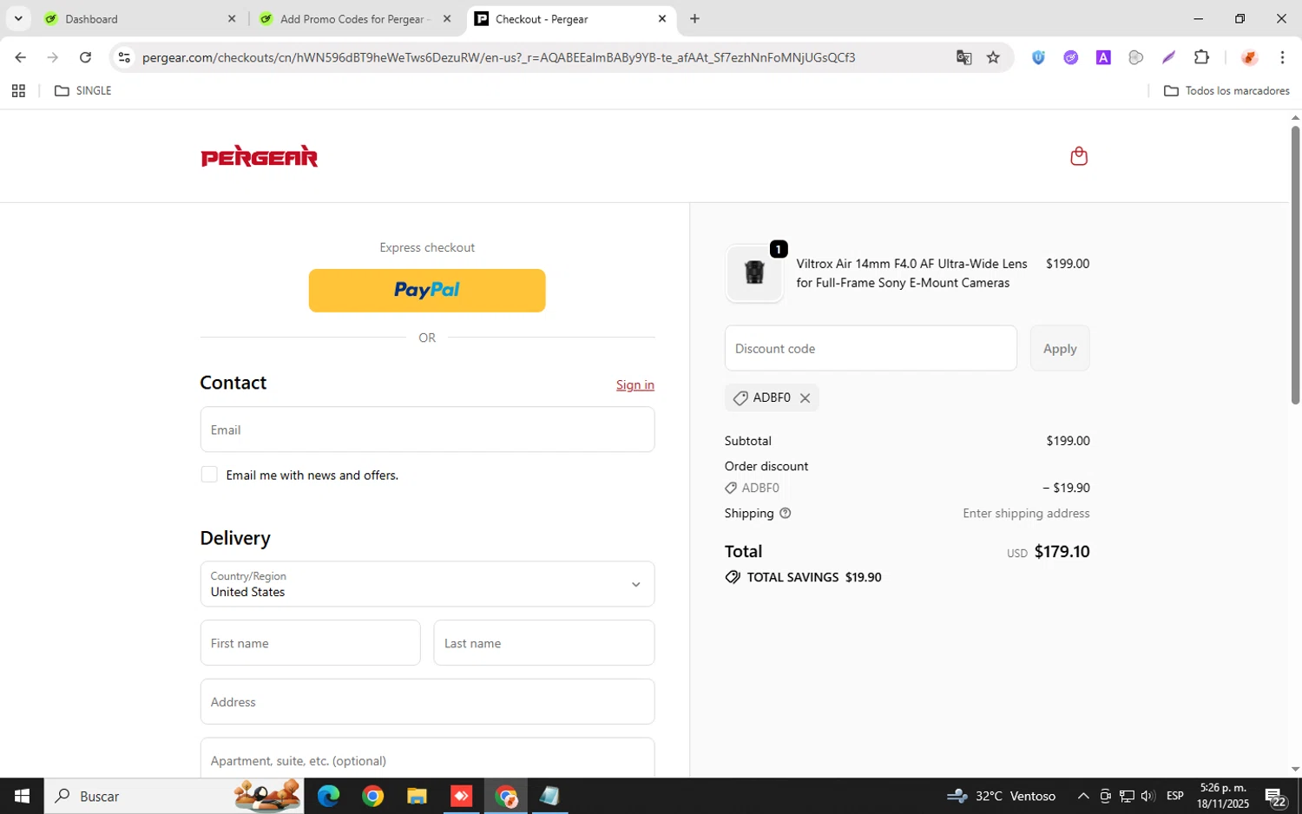Bookmark this page with the star icon
Image resolution: width=1302 pixels, height=814 pixels.
993,57
